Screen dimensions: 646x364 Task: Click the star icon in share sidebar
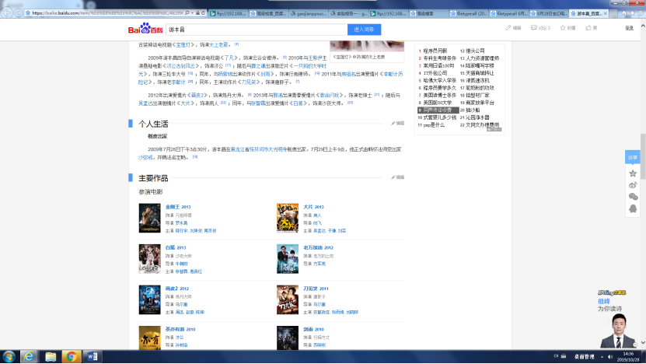click(633, 173)
